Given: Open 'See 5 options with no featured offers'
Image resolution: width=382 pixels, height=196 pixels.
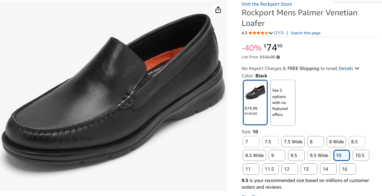Looking at the screenshot, I should (283, 102).
